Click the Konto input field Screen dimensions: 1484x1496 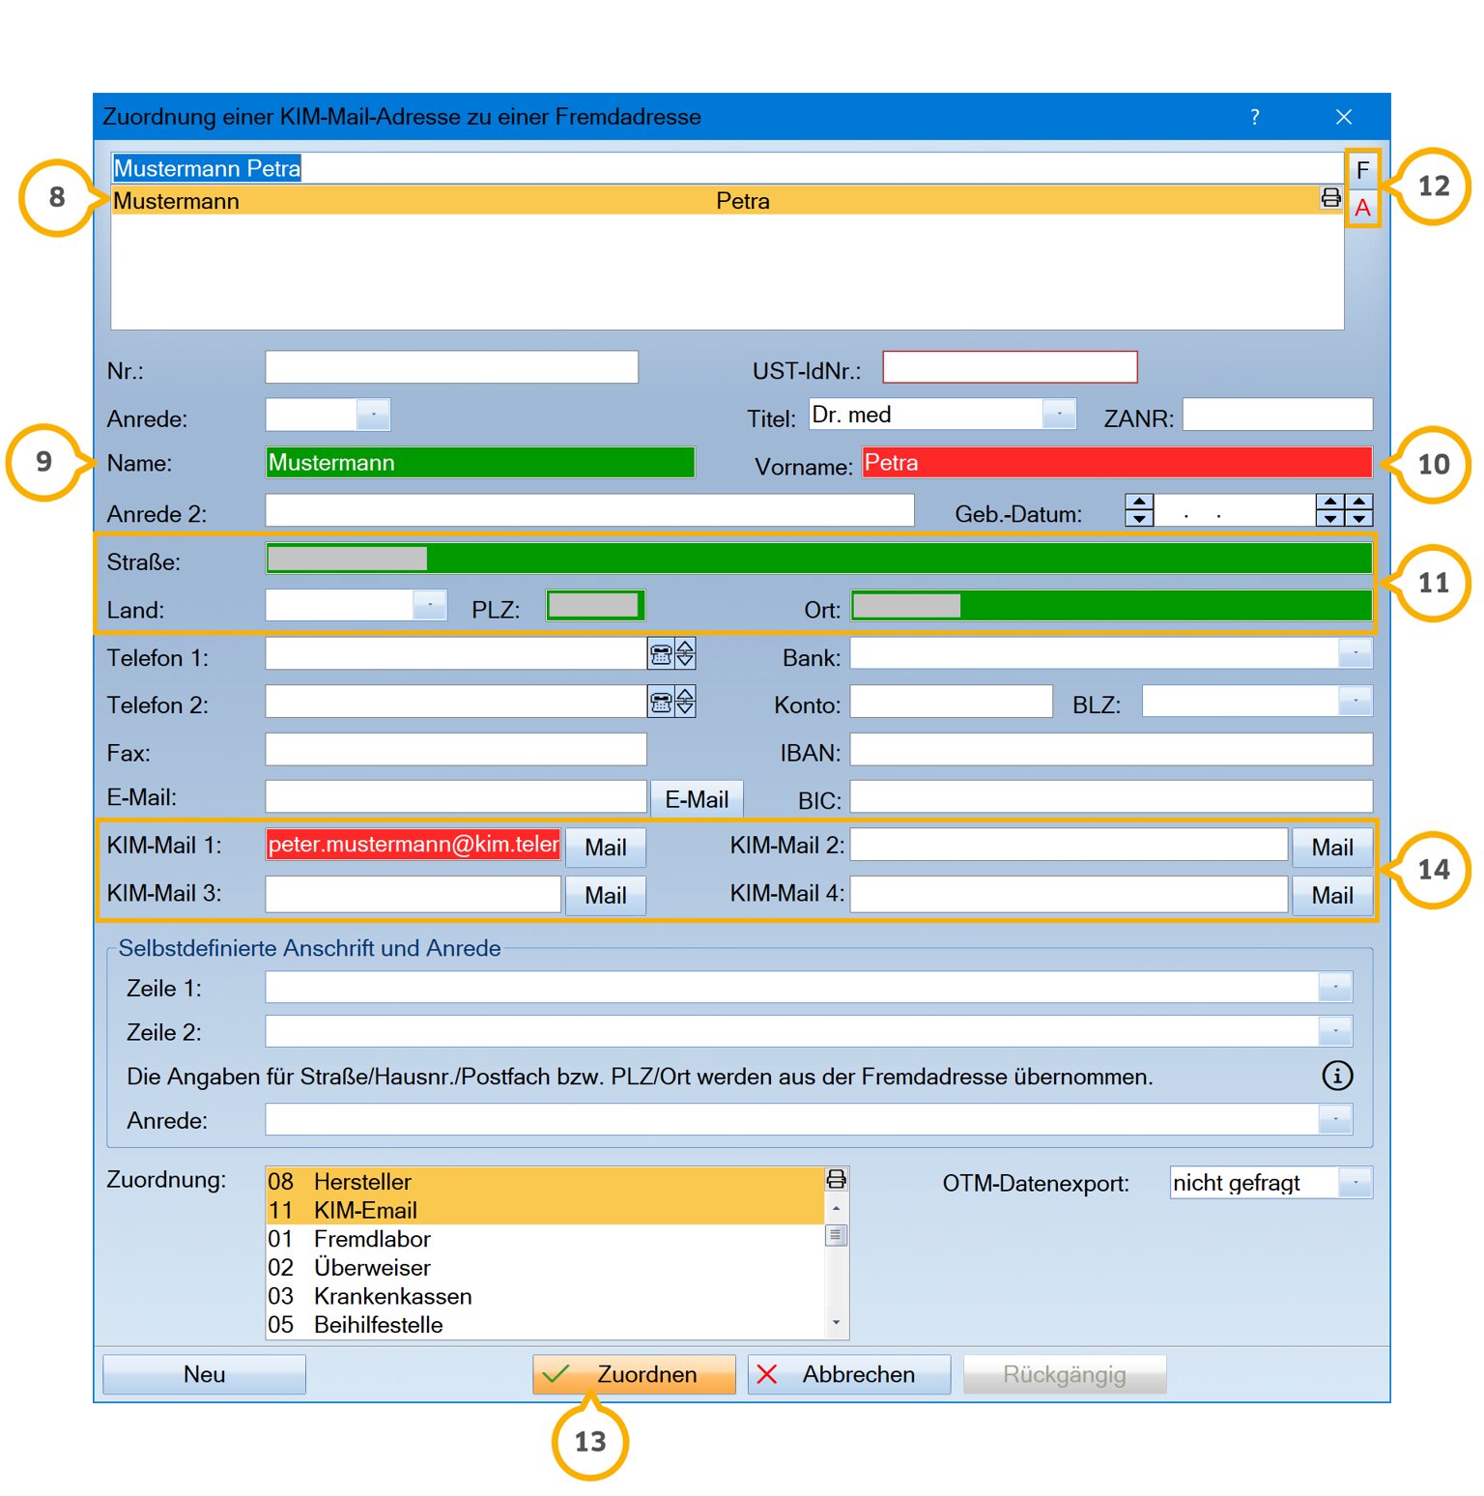(x=951, y=702)
